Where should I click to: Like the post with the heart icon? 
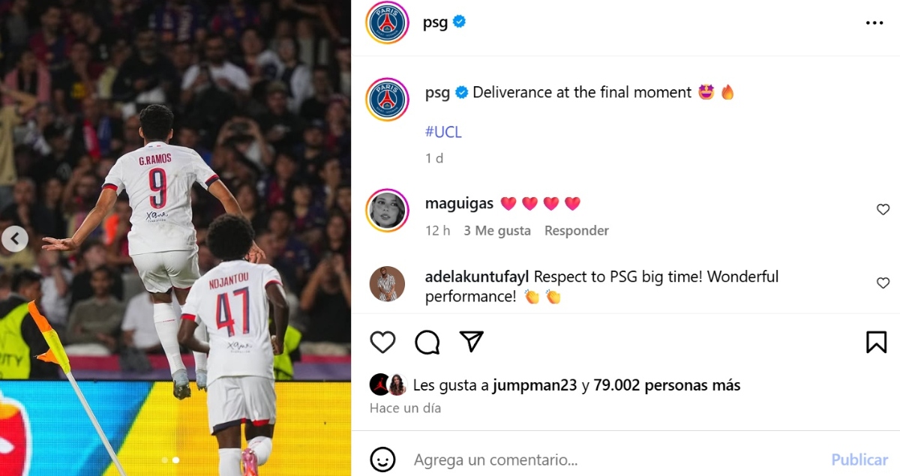coord(382,342)
